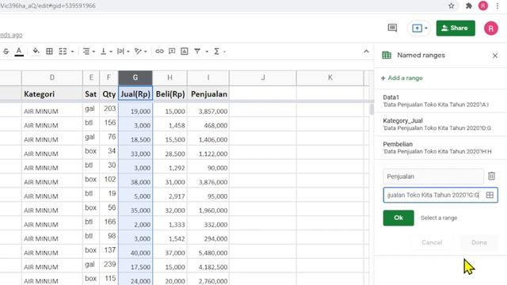This screenshot has width=507, height=285.
Task: Click the Cancel button
Action: point(432,242)
